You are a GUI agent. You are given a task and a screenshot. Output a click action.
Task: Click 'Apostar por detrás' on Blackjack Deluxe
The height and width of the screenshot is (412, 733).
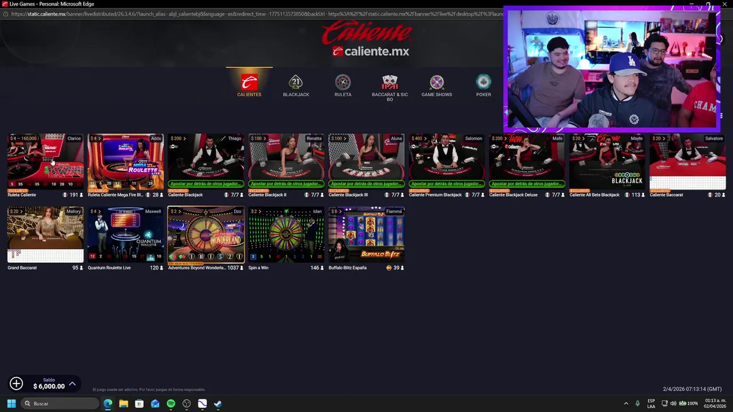click(526, 184)
